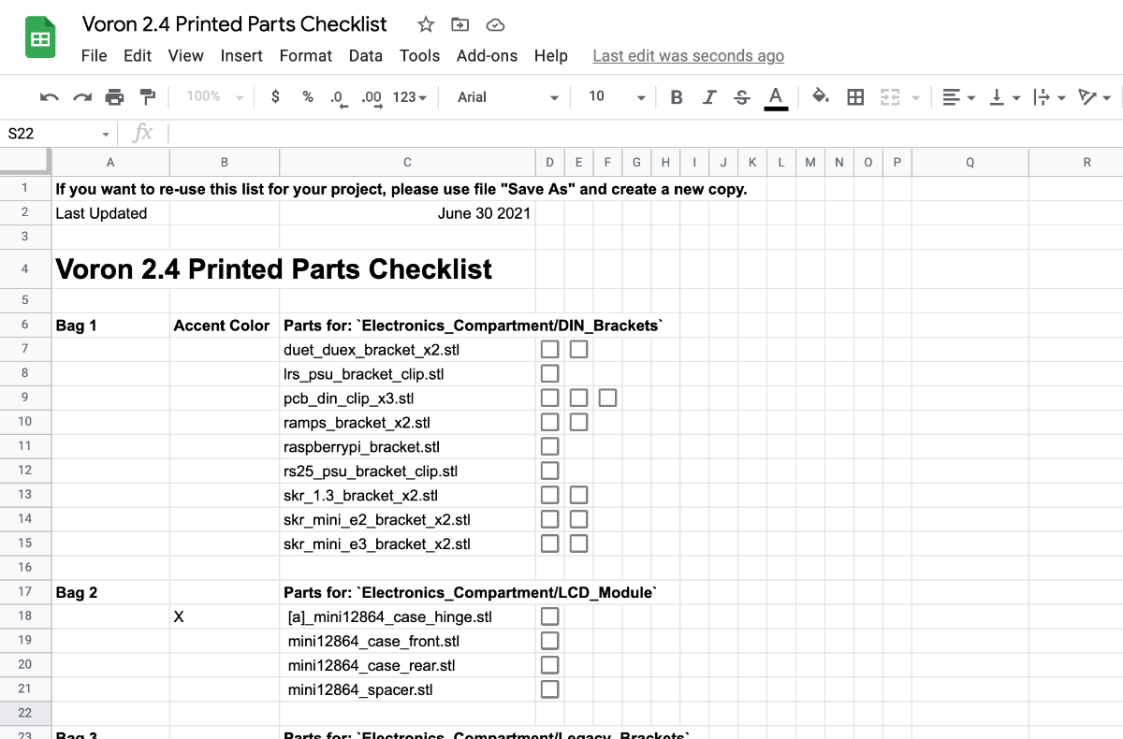This screenshot has width=1123, height=739.
Task: Star the Voron 2.4 document
Action: click(x=426, y=24)
